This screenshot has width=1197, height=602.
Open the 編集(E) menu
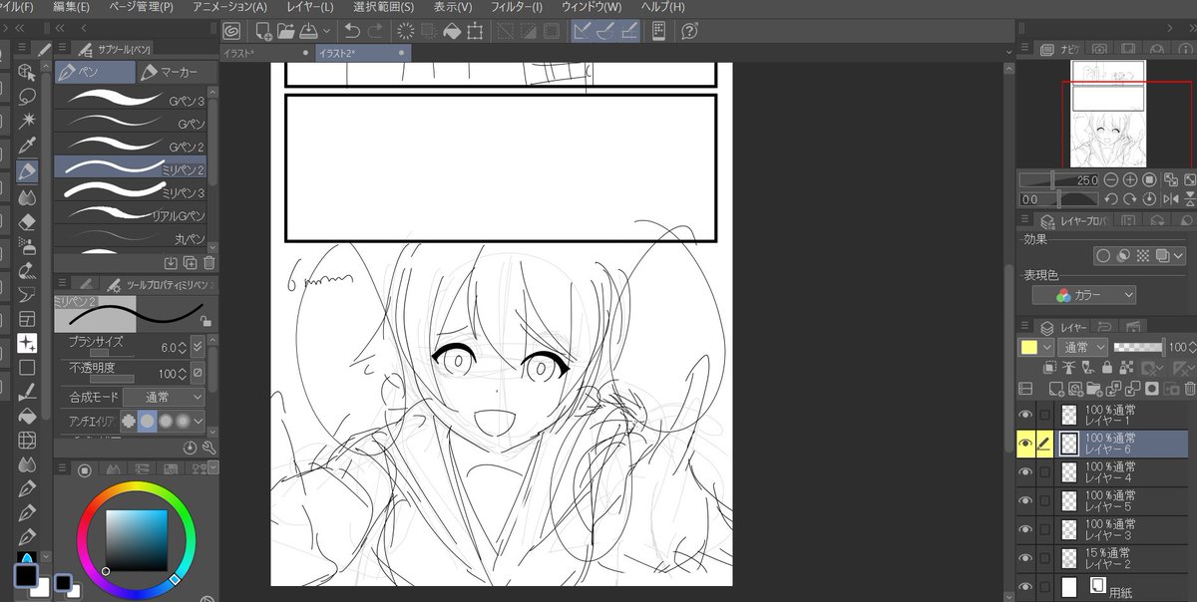point(70,7)
